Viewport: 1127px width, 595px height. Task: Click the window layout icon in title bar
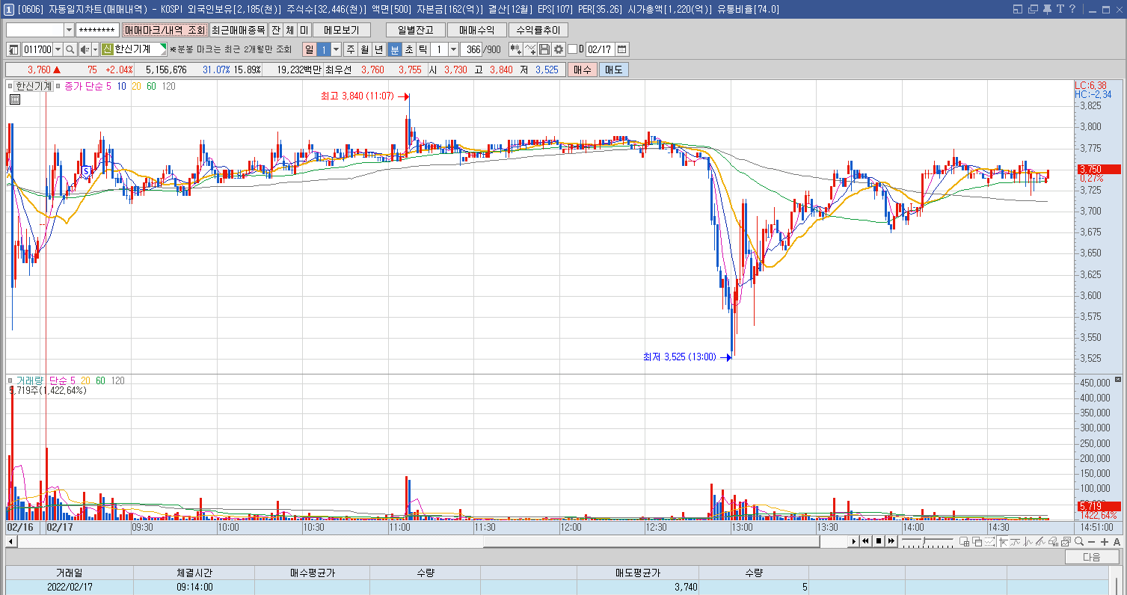(x=1018, y=9)
